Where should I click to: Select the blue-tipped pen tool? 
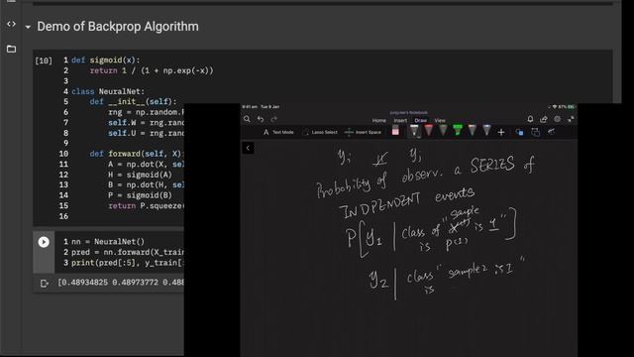(x=486, y=131)
